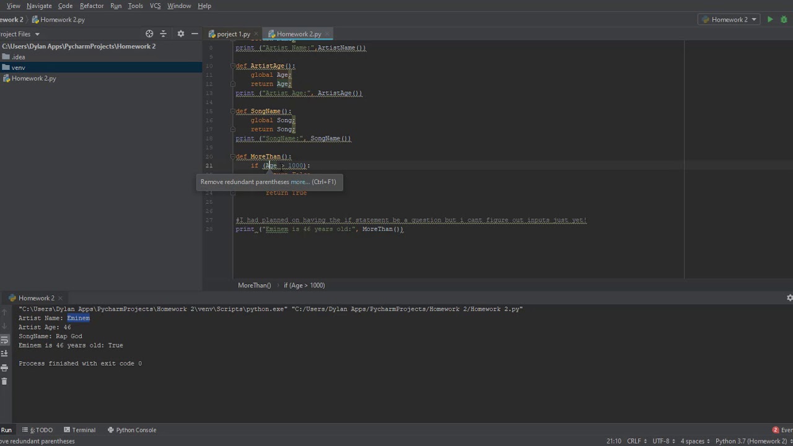The image size is (793, 446).
Task: Open the Run tool window tab
Action: tap(6, 430)
